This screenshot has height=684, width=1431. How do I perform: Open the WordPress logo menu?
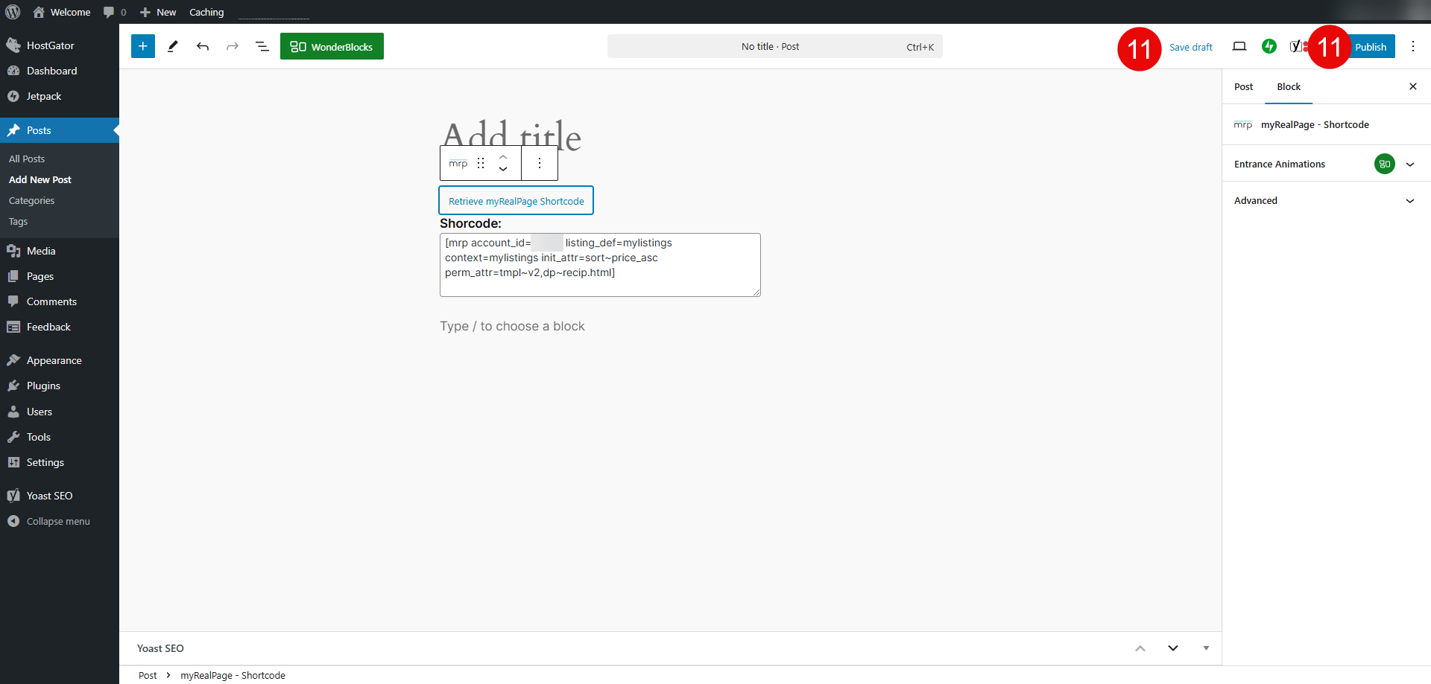(13, 12)
